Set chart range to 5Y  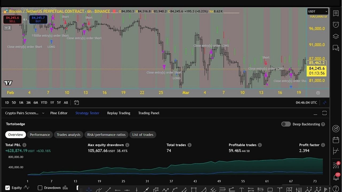59,102
